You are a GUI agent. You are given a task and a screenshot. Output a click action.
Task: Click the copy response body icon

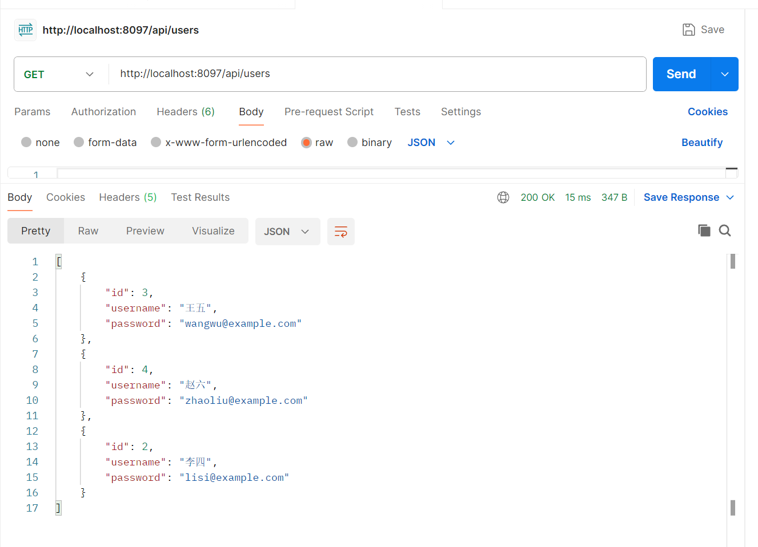pos(704,230)
